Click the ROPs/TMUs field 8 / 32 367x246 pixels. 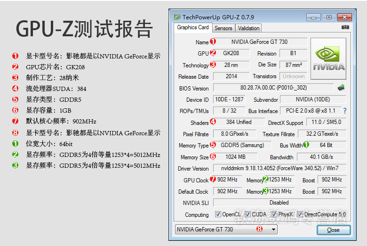[229, 111]
